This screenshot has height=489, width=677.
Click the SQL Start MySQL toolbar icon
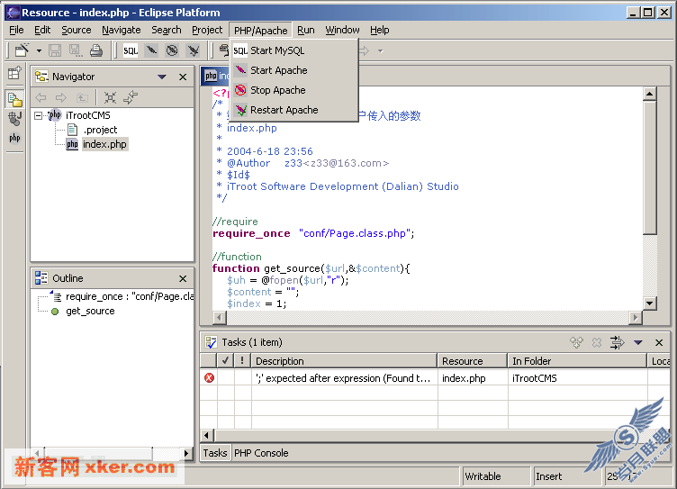pyautogui.click(x=131, y=50)
